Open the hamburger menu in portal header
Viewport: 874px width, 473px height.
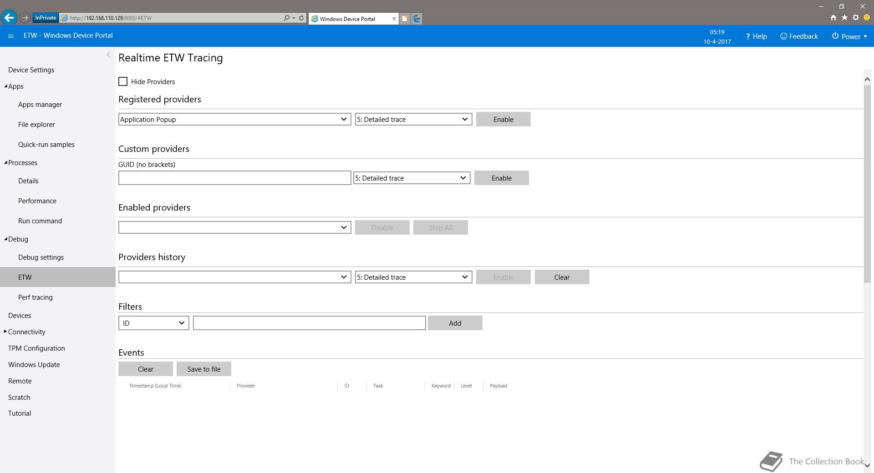(x=11, y=36)
